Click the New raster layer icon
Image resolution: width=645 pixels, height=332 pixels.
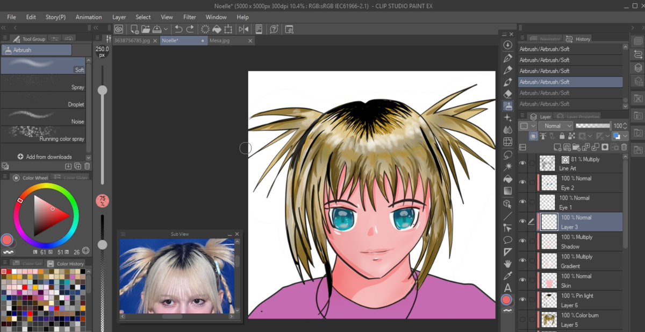pos(559,147)
